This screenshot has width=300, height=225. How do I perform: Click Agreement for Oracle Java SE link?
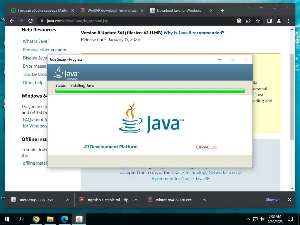[180, 178]
